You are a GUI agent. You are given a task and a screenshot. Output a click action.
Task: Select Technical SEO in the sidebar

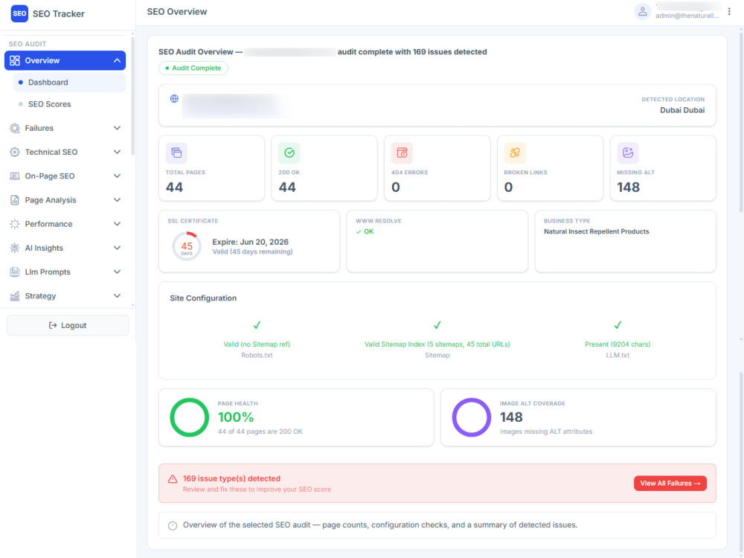pyautogui.click(x=65, y=152)
